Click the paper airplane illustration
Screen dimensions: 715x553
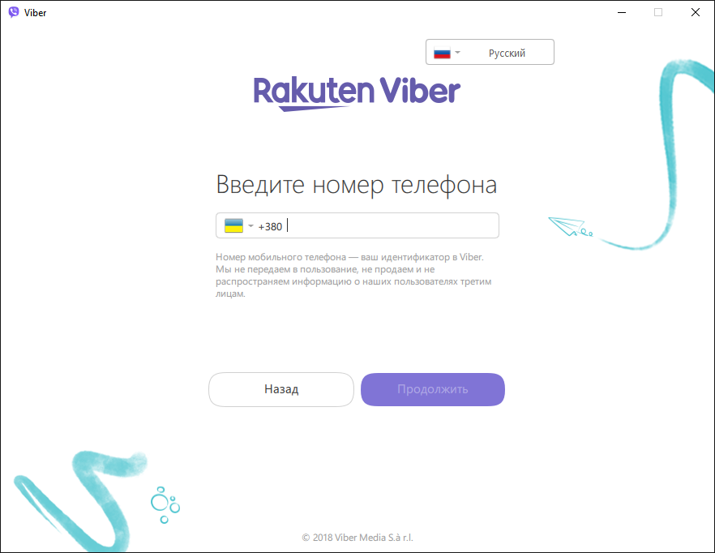570,227
